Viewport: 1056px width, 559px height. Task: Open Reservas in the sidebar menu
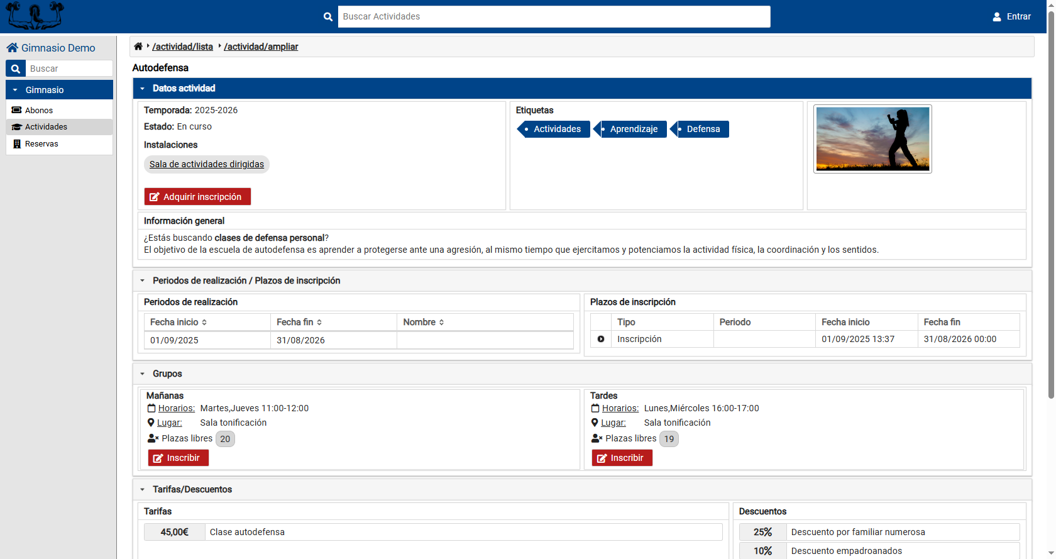pyautogui.click(x=41, y=144)
